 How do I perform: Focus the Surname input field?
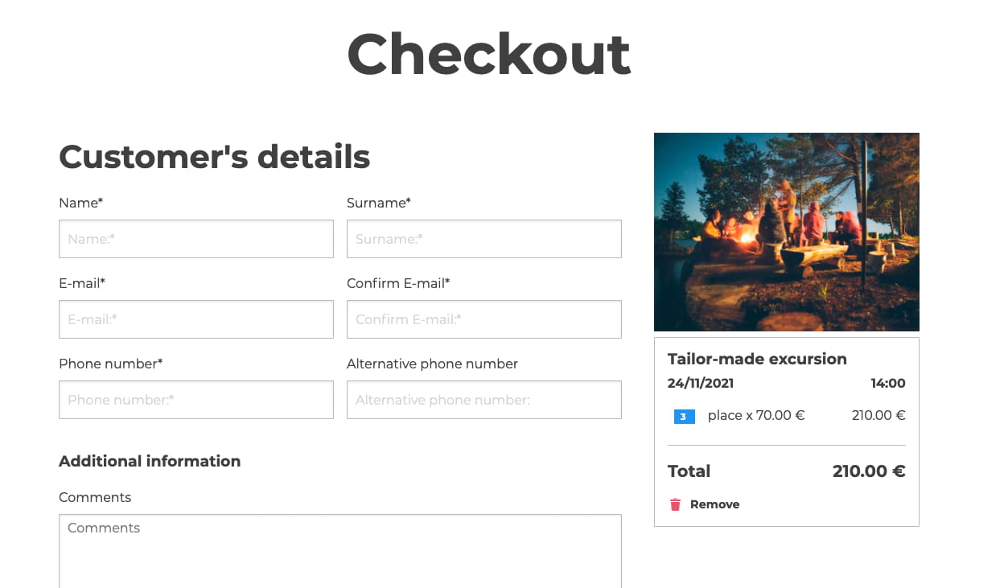[x=484, y=239]
